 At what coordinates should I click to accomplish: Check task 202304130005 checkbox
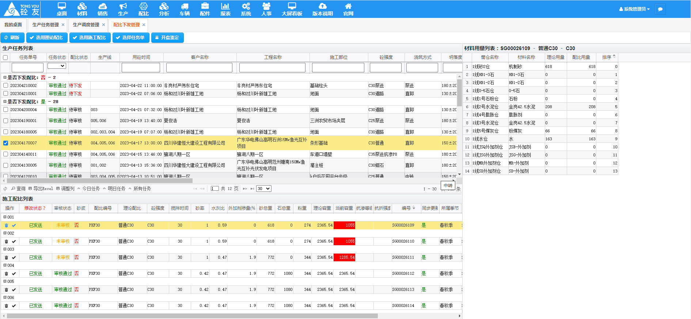click(x=5, y=166)
